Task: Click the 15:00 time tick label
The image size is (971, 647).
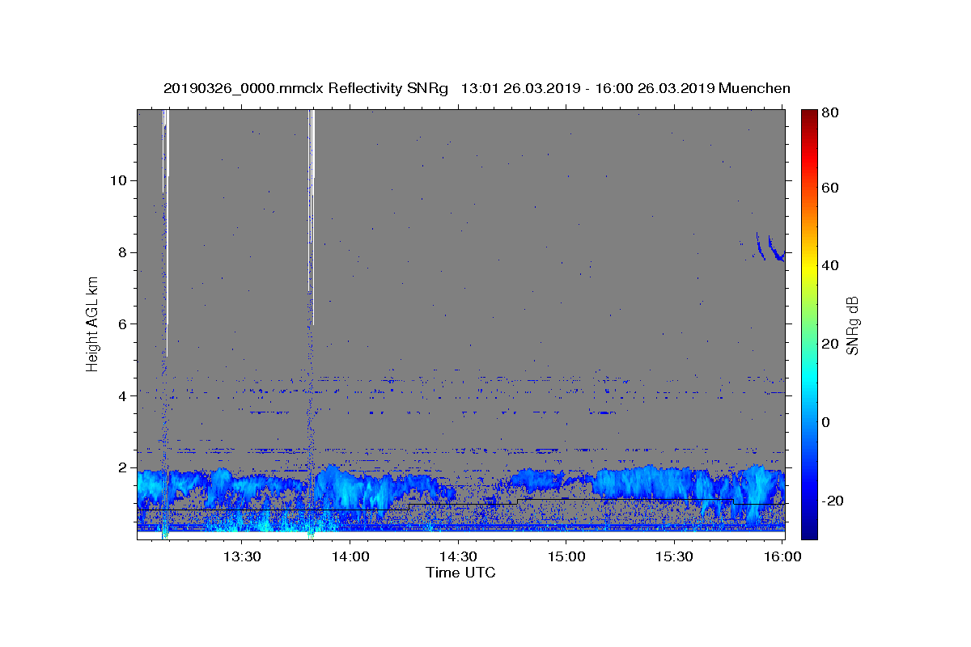Action: pyautogui.click(x=566, y=557)
